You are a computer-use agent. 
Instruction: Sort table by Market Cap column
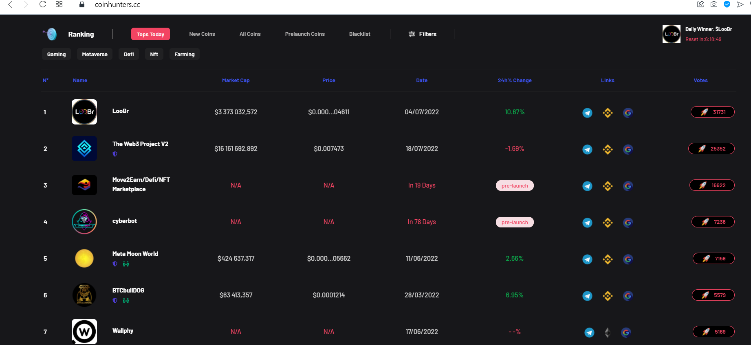click(x=236, y=81)
